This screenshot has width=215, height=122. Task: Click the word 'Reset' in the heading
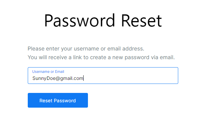141,21
